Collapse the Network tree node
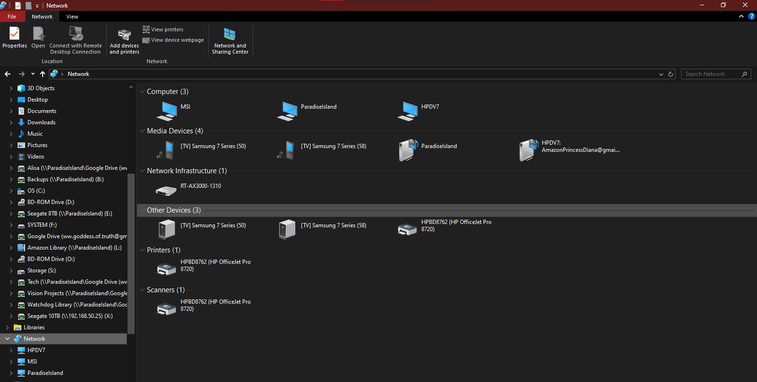The width and height of the screenshot is (757, 382). (x=7, y=339)
